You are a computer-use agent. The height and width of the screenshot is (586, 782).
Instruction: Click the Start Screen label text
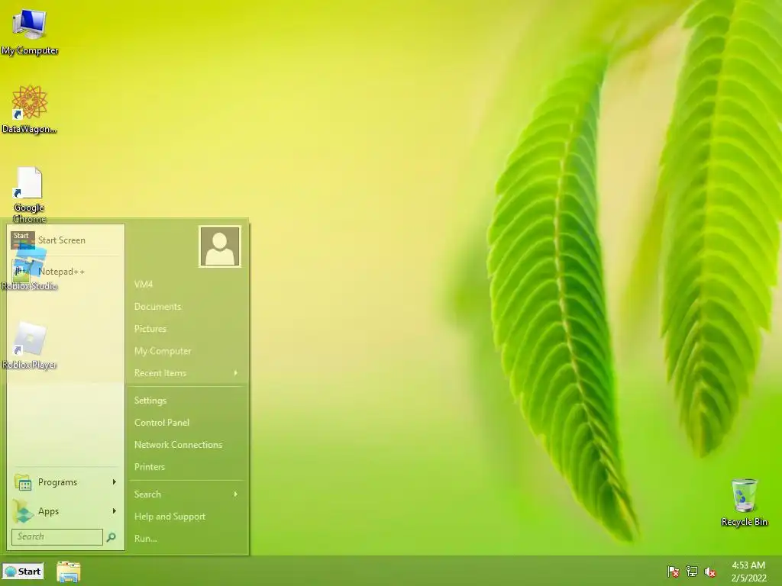[x=62, y=240]
